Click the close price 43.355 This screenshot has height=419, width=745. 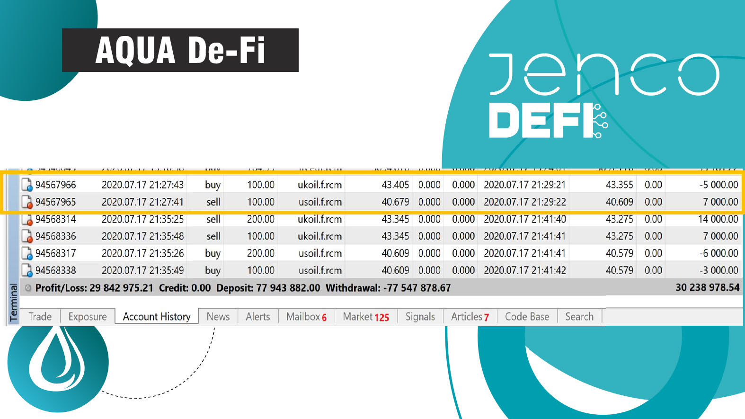point(620,185)
